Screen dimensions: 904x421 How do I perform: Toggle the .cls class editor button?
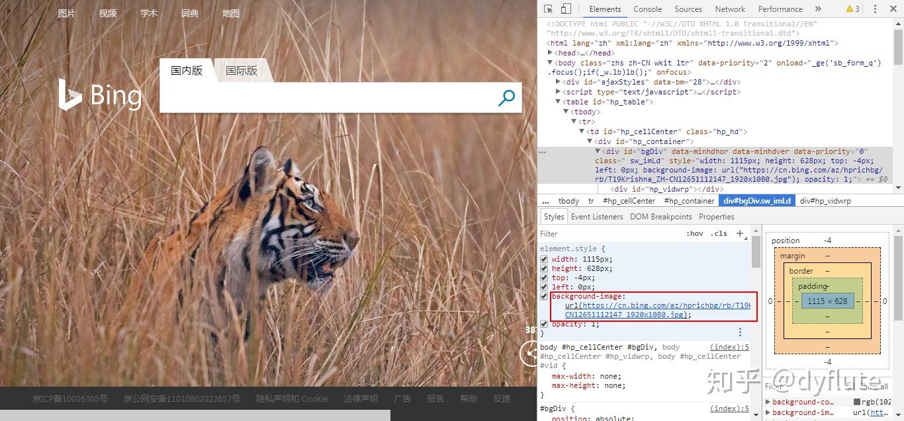point(719,233)
